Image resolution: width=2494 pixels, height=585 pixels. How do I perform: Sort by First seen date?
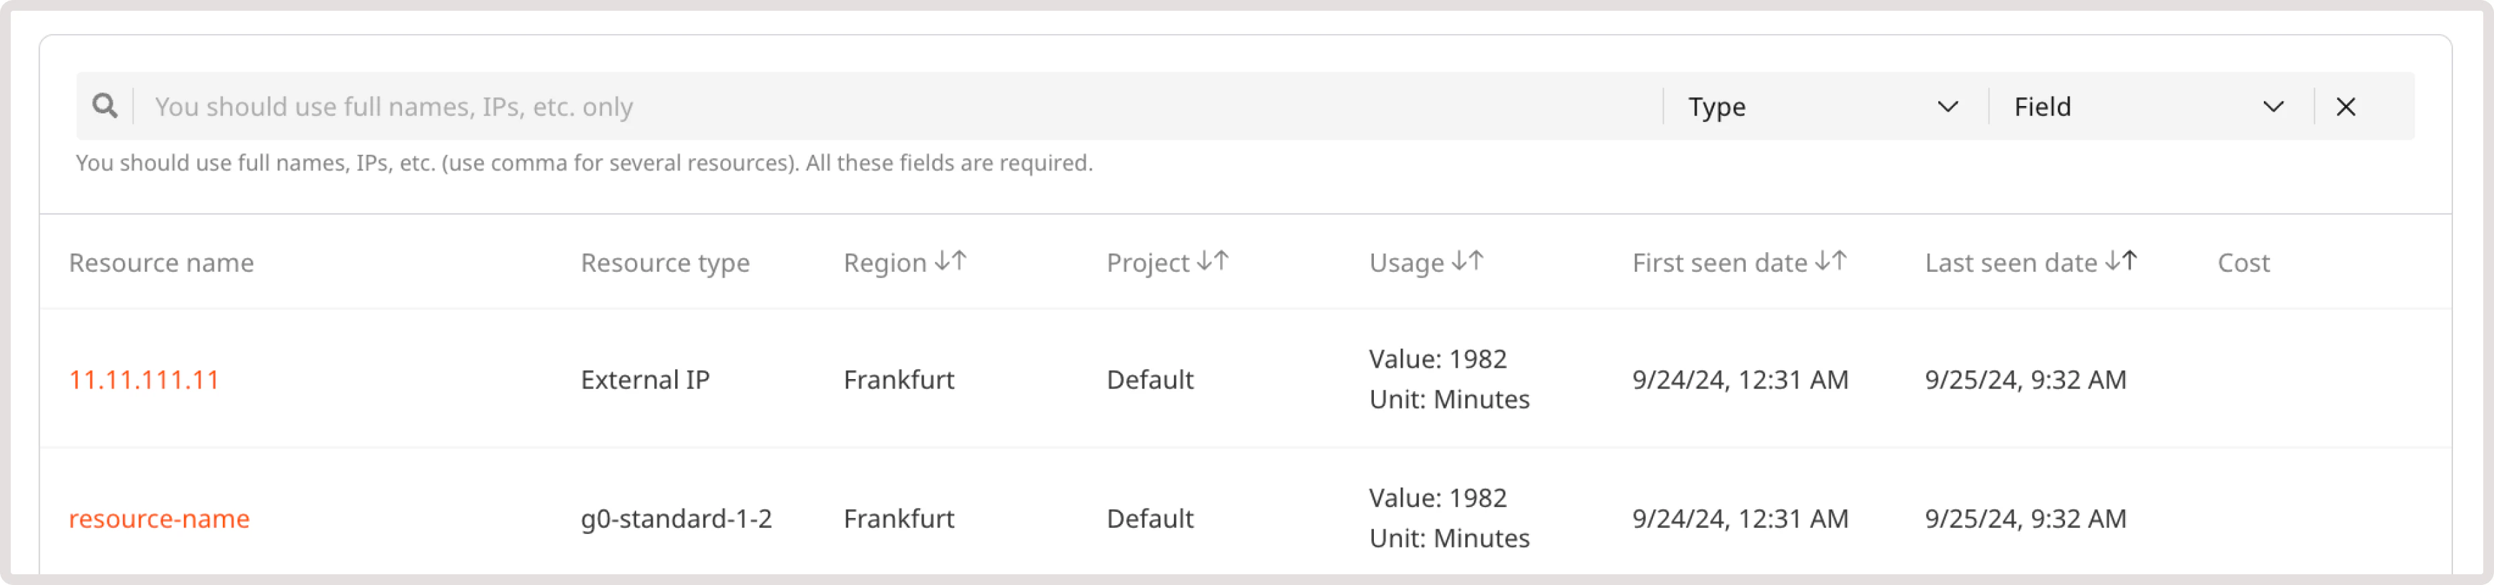click(1830, 262)
